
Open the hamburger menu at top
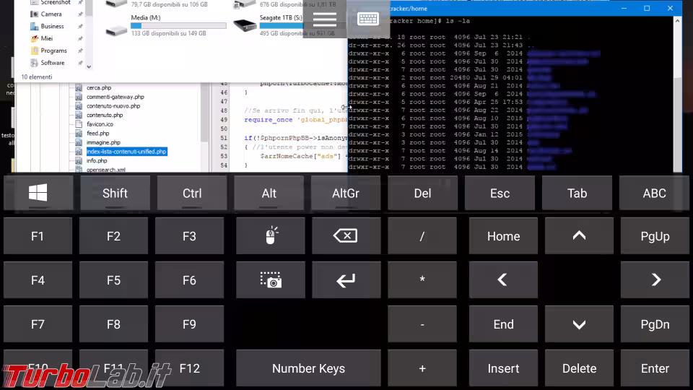coord(324,19)
